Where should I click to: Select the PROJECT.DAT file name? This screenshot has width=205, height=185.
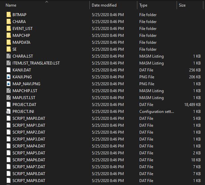[x=26, y=105]
